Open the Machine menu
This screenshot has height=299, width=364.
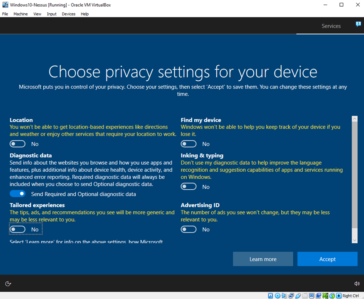pos(20,14)
